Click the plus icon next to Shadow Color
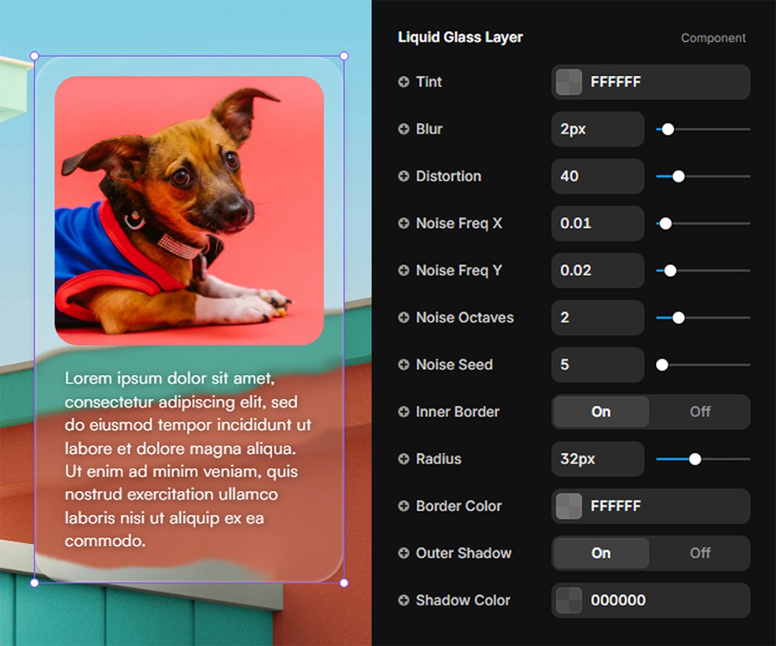Screen dimensions: 776x646 point(404,600)
